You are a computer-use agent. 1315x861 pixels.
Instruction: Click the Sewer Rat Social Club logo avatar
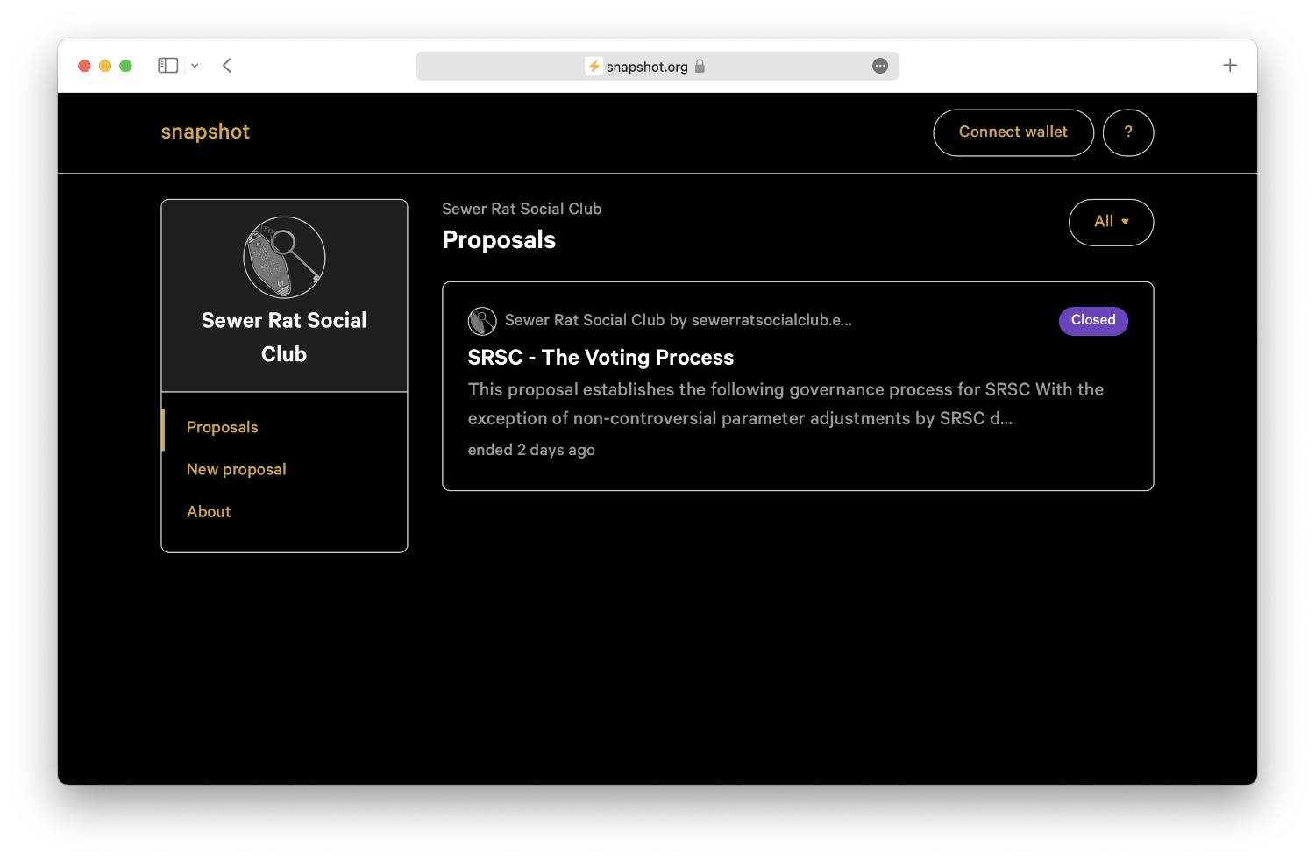click(284, 258)
